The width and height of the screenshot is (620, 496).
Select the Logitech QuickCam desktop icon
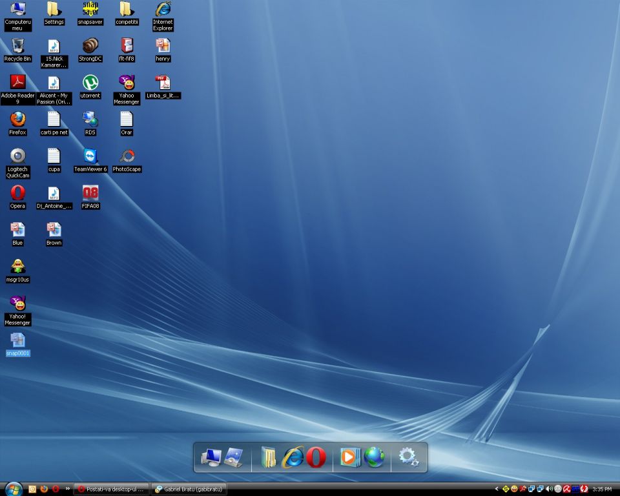[x=17, y=156]
